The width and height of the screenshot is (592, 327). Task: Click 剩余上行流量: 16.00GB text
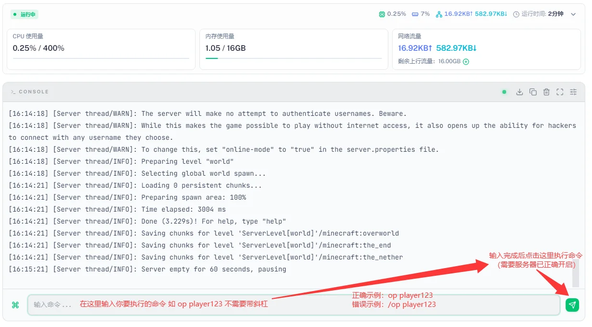click(x=429, y=62)
